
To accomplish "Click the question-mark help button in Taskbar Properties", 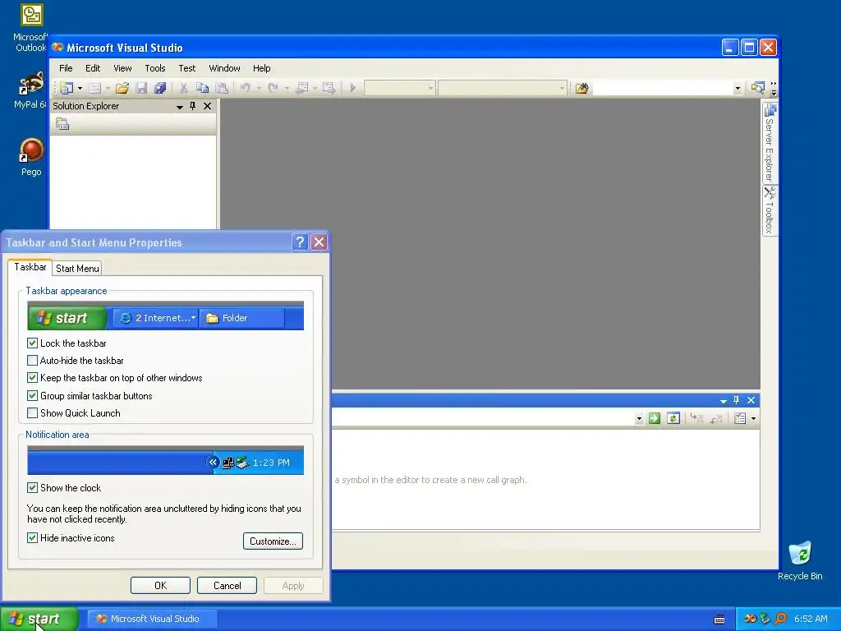I will coord(301,242).
